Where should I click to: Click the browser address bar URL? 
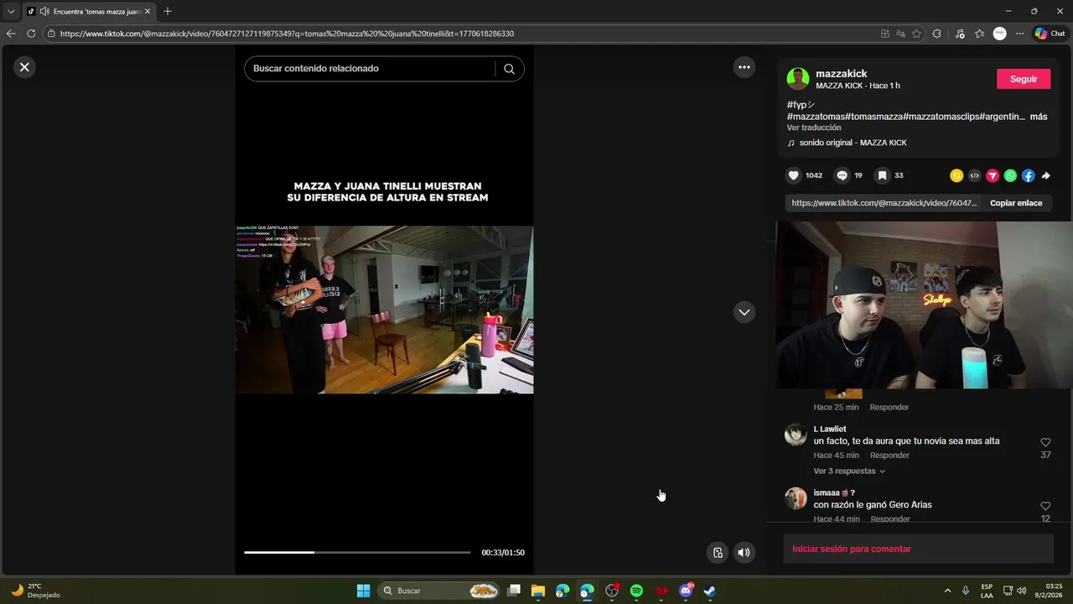287,34
